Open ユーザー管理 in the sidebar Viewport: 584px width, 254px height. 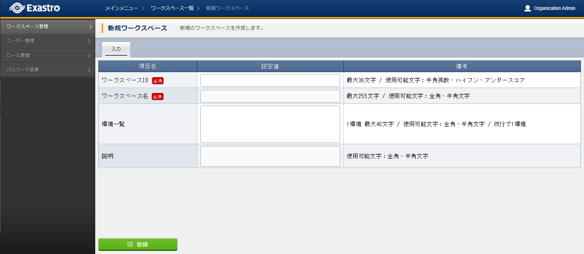(21, 41)
